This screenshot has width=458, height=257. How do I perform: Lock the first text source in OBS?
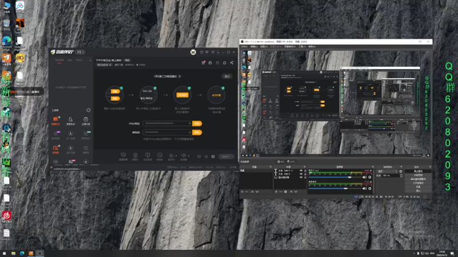305,170
